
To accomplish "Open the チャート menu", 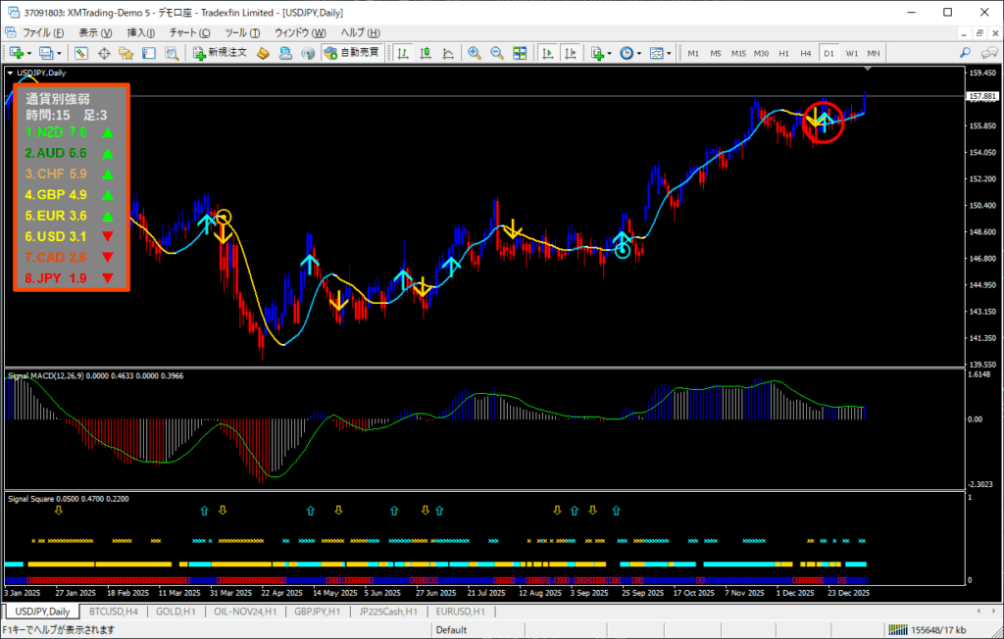I will [189, 32].
